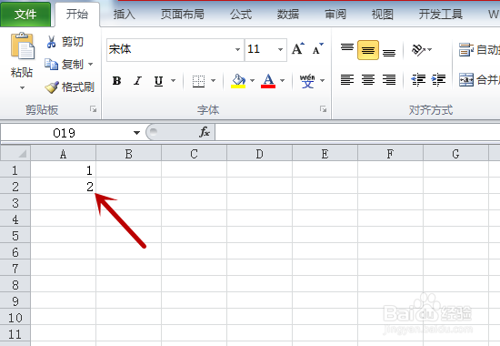Screen dimensions: 500x346
Task: Click the wrap text button 自动
Action: click(479, 49)
